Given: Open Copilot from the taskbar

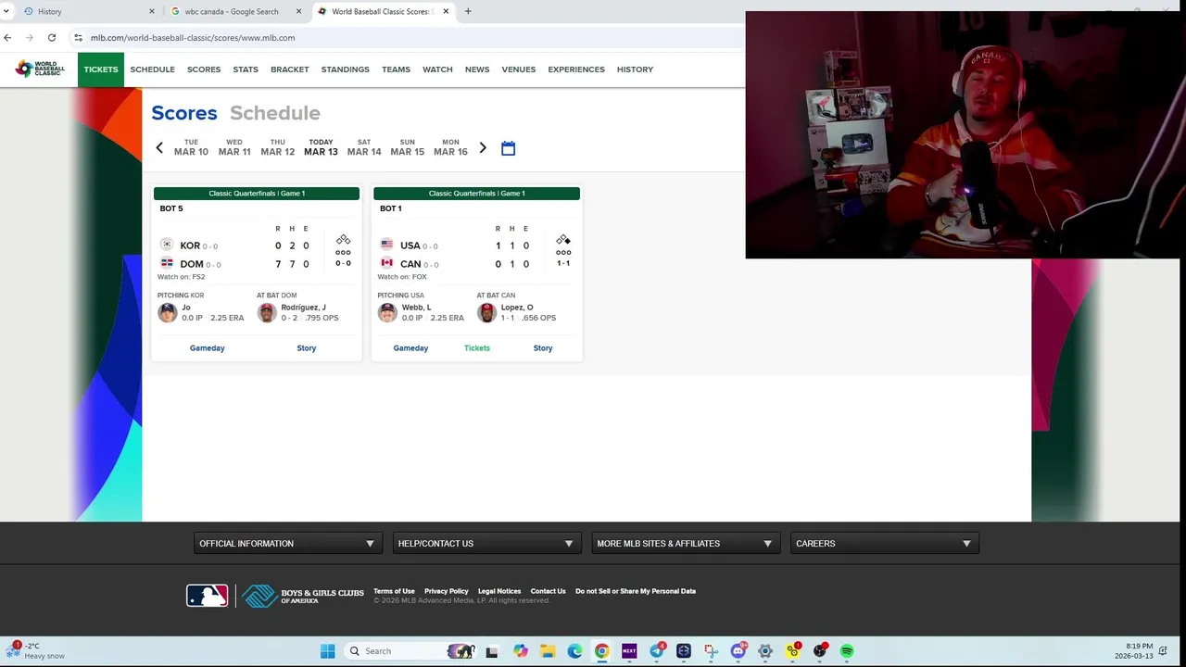Looking at the screenshot, I should click(520, 651).
